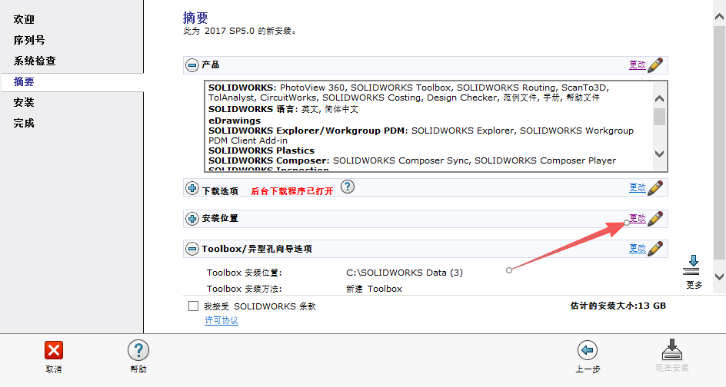
Task: Click the main page scroll up arrow
Action: (720, 17)
